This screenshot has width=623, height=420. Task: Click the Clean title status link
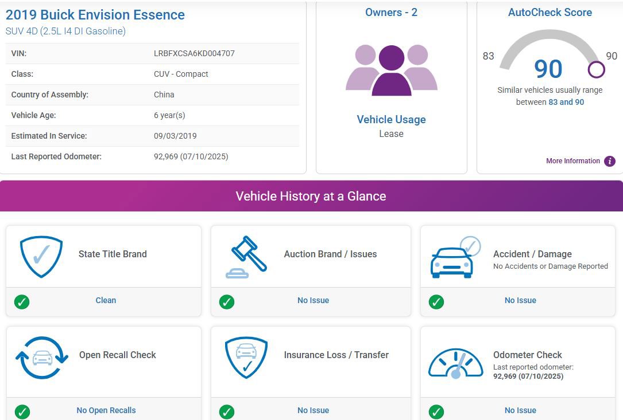pos(106,300)
